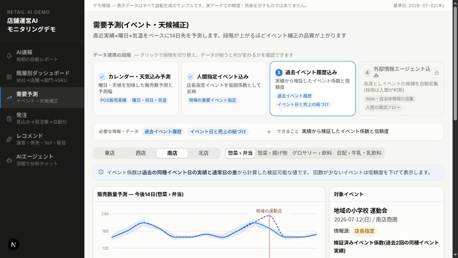Click the 2026-07-12(日) / 南店商圏 text
The width and height of the screenshot is (458, 258).
coord(366,220)
